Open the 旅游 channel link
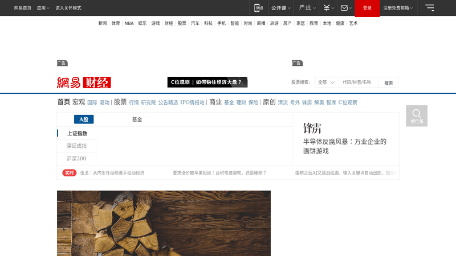The image size is (456, 256). 274,23
